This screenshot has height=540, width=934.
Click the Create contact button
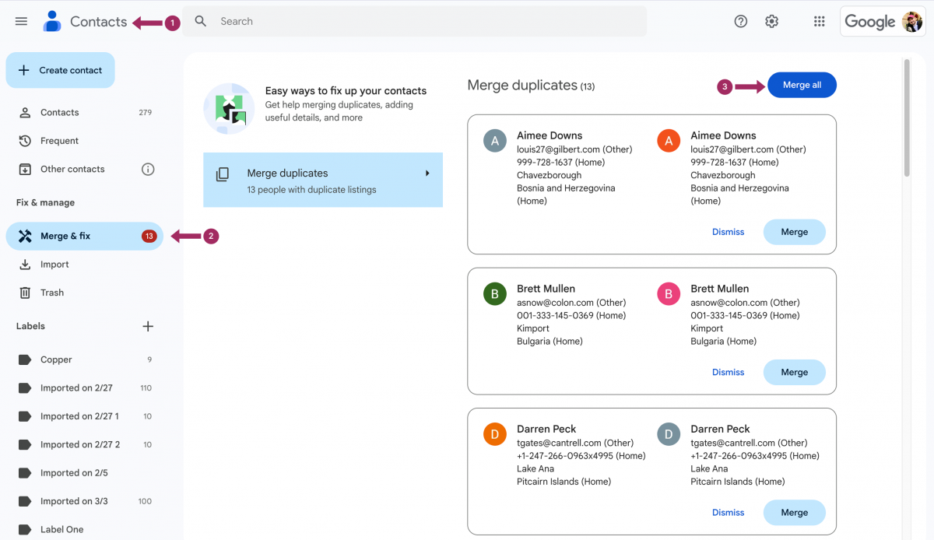tap(60, 70)
